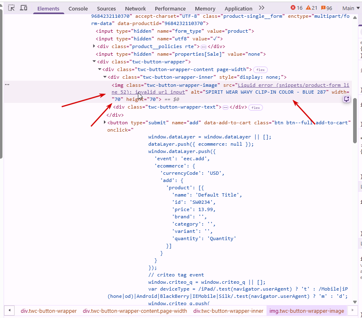Viewport: 362px width, 318px height.
Task: Click ellipsis inside product__policies div
Action: [203, 47]
